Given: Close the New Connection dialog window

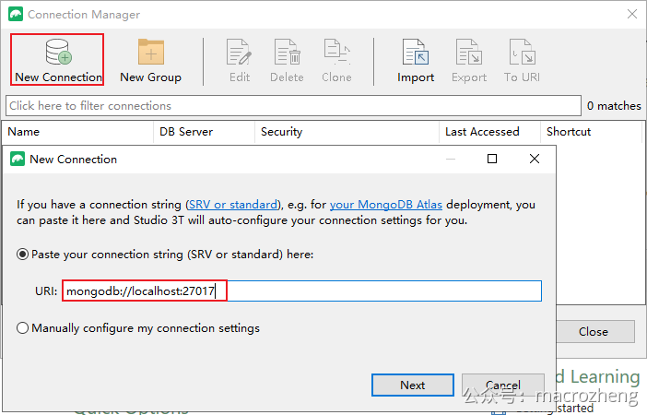Looking at the screenshot, I should tap(535, 159).
